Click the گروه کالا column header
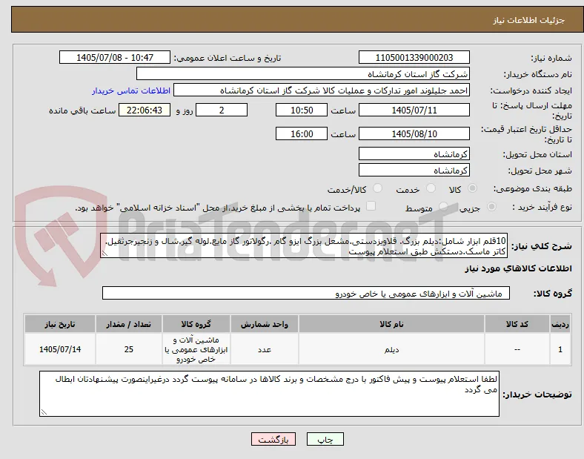 196,324
